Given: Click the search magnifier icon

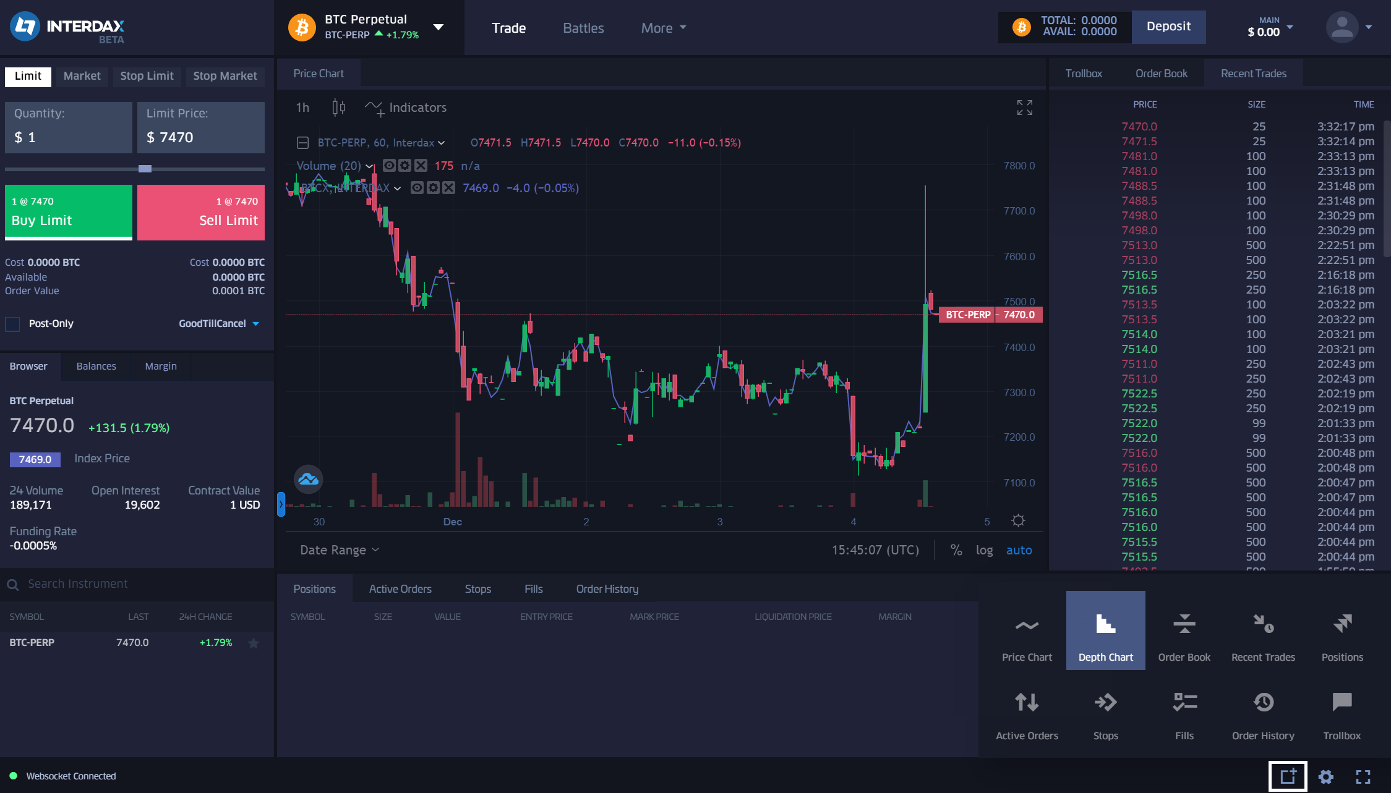Looking at the screenshot, I should (x=12, y=584).
